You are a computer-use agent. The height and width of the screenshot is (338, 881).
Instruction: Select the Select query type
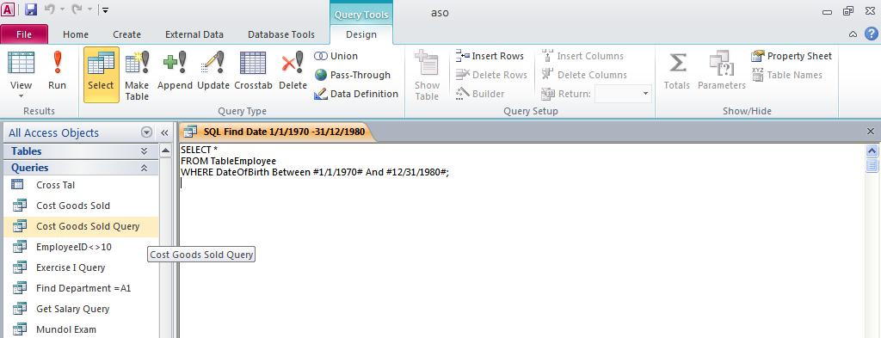(x=102, y=74)
